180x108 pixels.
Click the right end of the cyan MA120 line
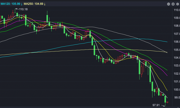(x=167, y=42)
